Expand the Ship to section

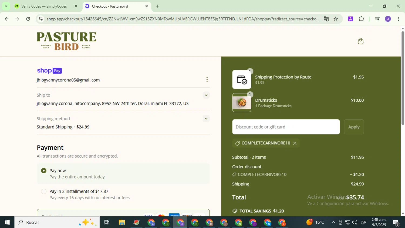[x=206, y=95]
